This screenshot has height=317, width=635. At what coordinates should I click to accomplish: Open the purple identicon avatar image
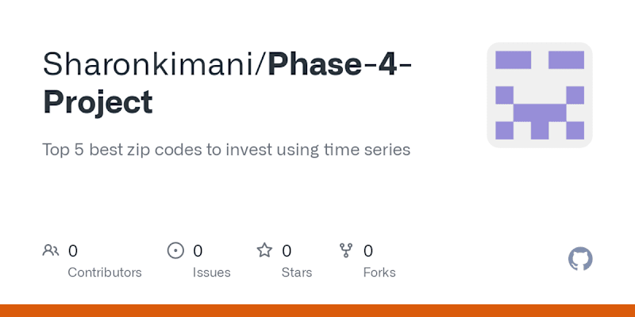tap(540, 95)
